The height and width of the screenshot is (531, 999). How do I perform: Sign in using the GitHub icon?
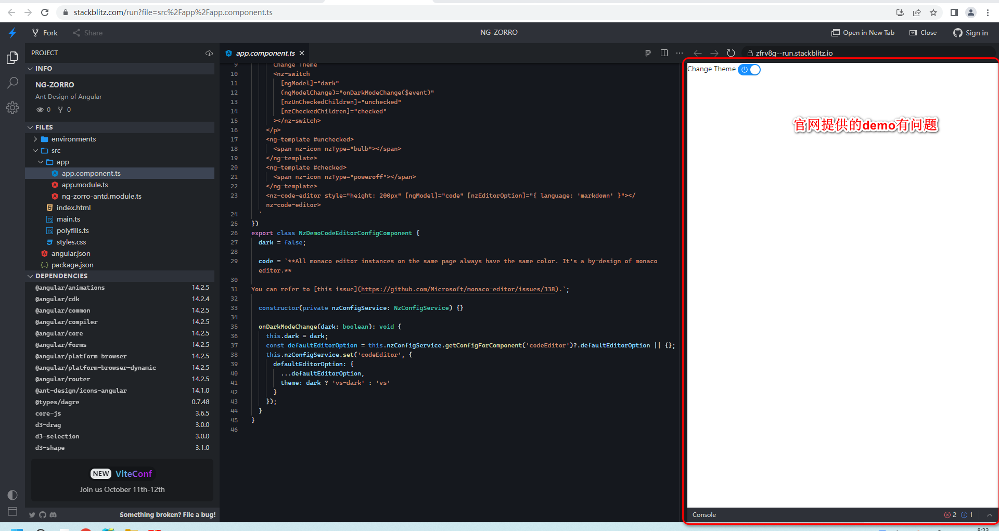tap(958, 32)
